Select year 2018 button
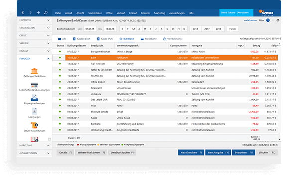This screenshot has height=195, width=299. pos(219,29)
